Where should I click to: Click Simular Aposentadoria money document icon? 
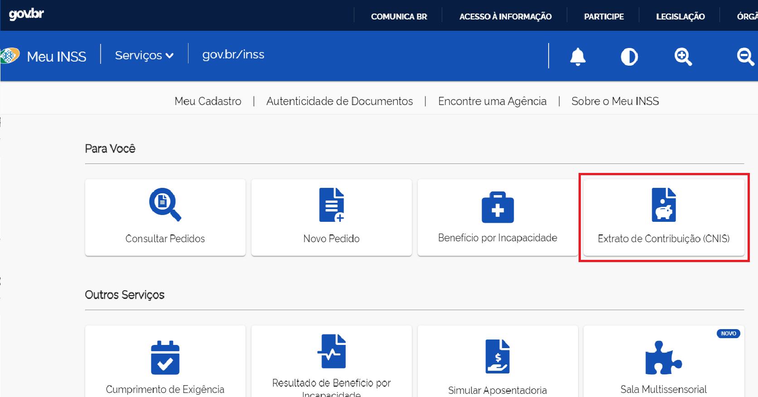pos(497,356)
